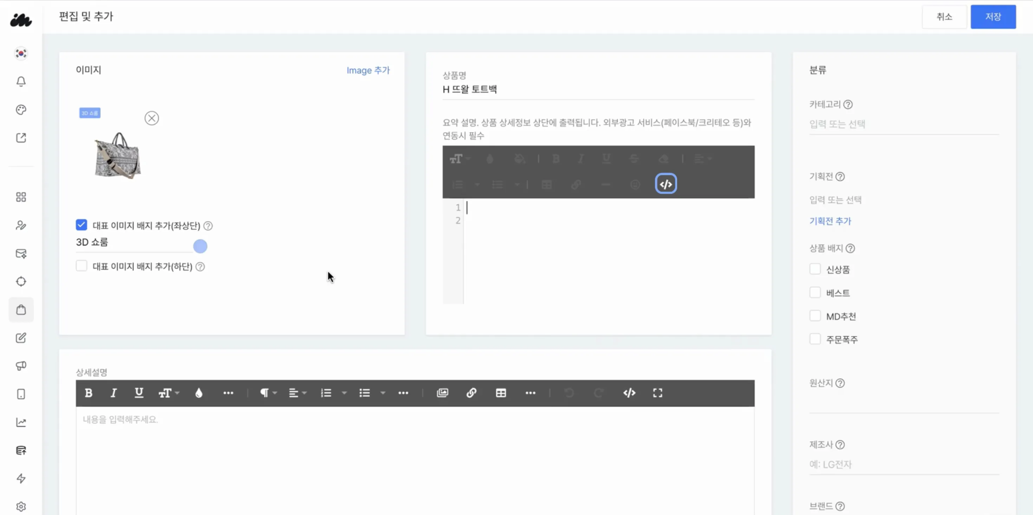Insert a table in the 상세설명 editor
This screenshot has width=1033, height=515.
500,393
